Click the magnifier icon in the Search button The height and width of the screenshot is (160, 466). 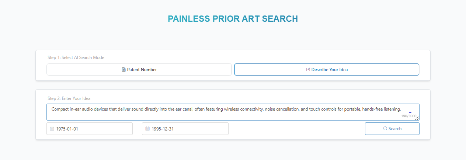(385, 129)
